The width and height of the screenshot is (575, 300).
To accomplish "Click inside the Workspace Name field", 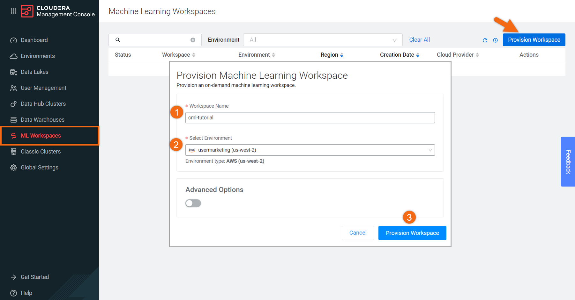I will (x=310, y=118).
